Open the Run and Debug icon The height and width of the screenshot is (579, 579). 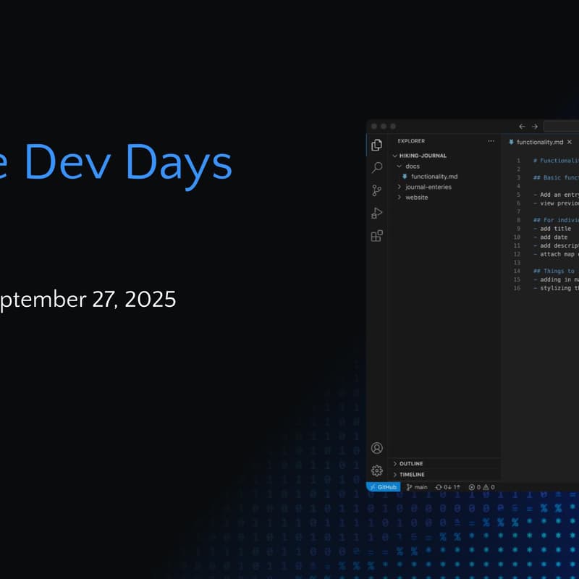(376, 213)
